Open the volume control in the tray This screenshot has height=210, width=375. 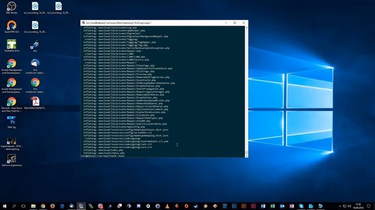coord(349,206)
